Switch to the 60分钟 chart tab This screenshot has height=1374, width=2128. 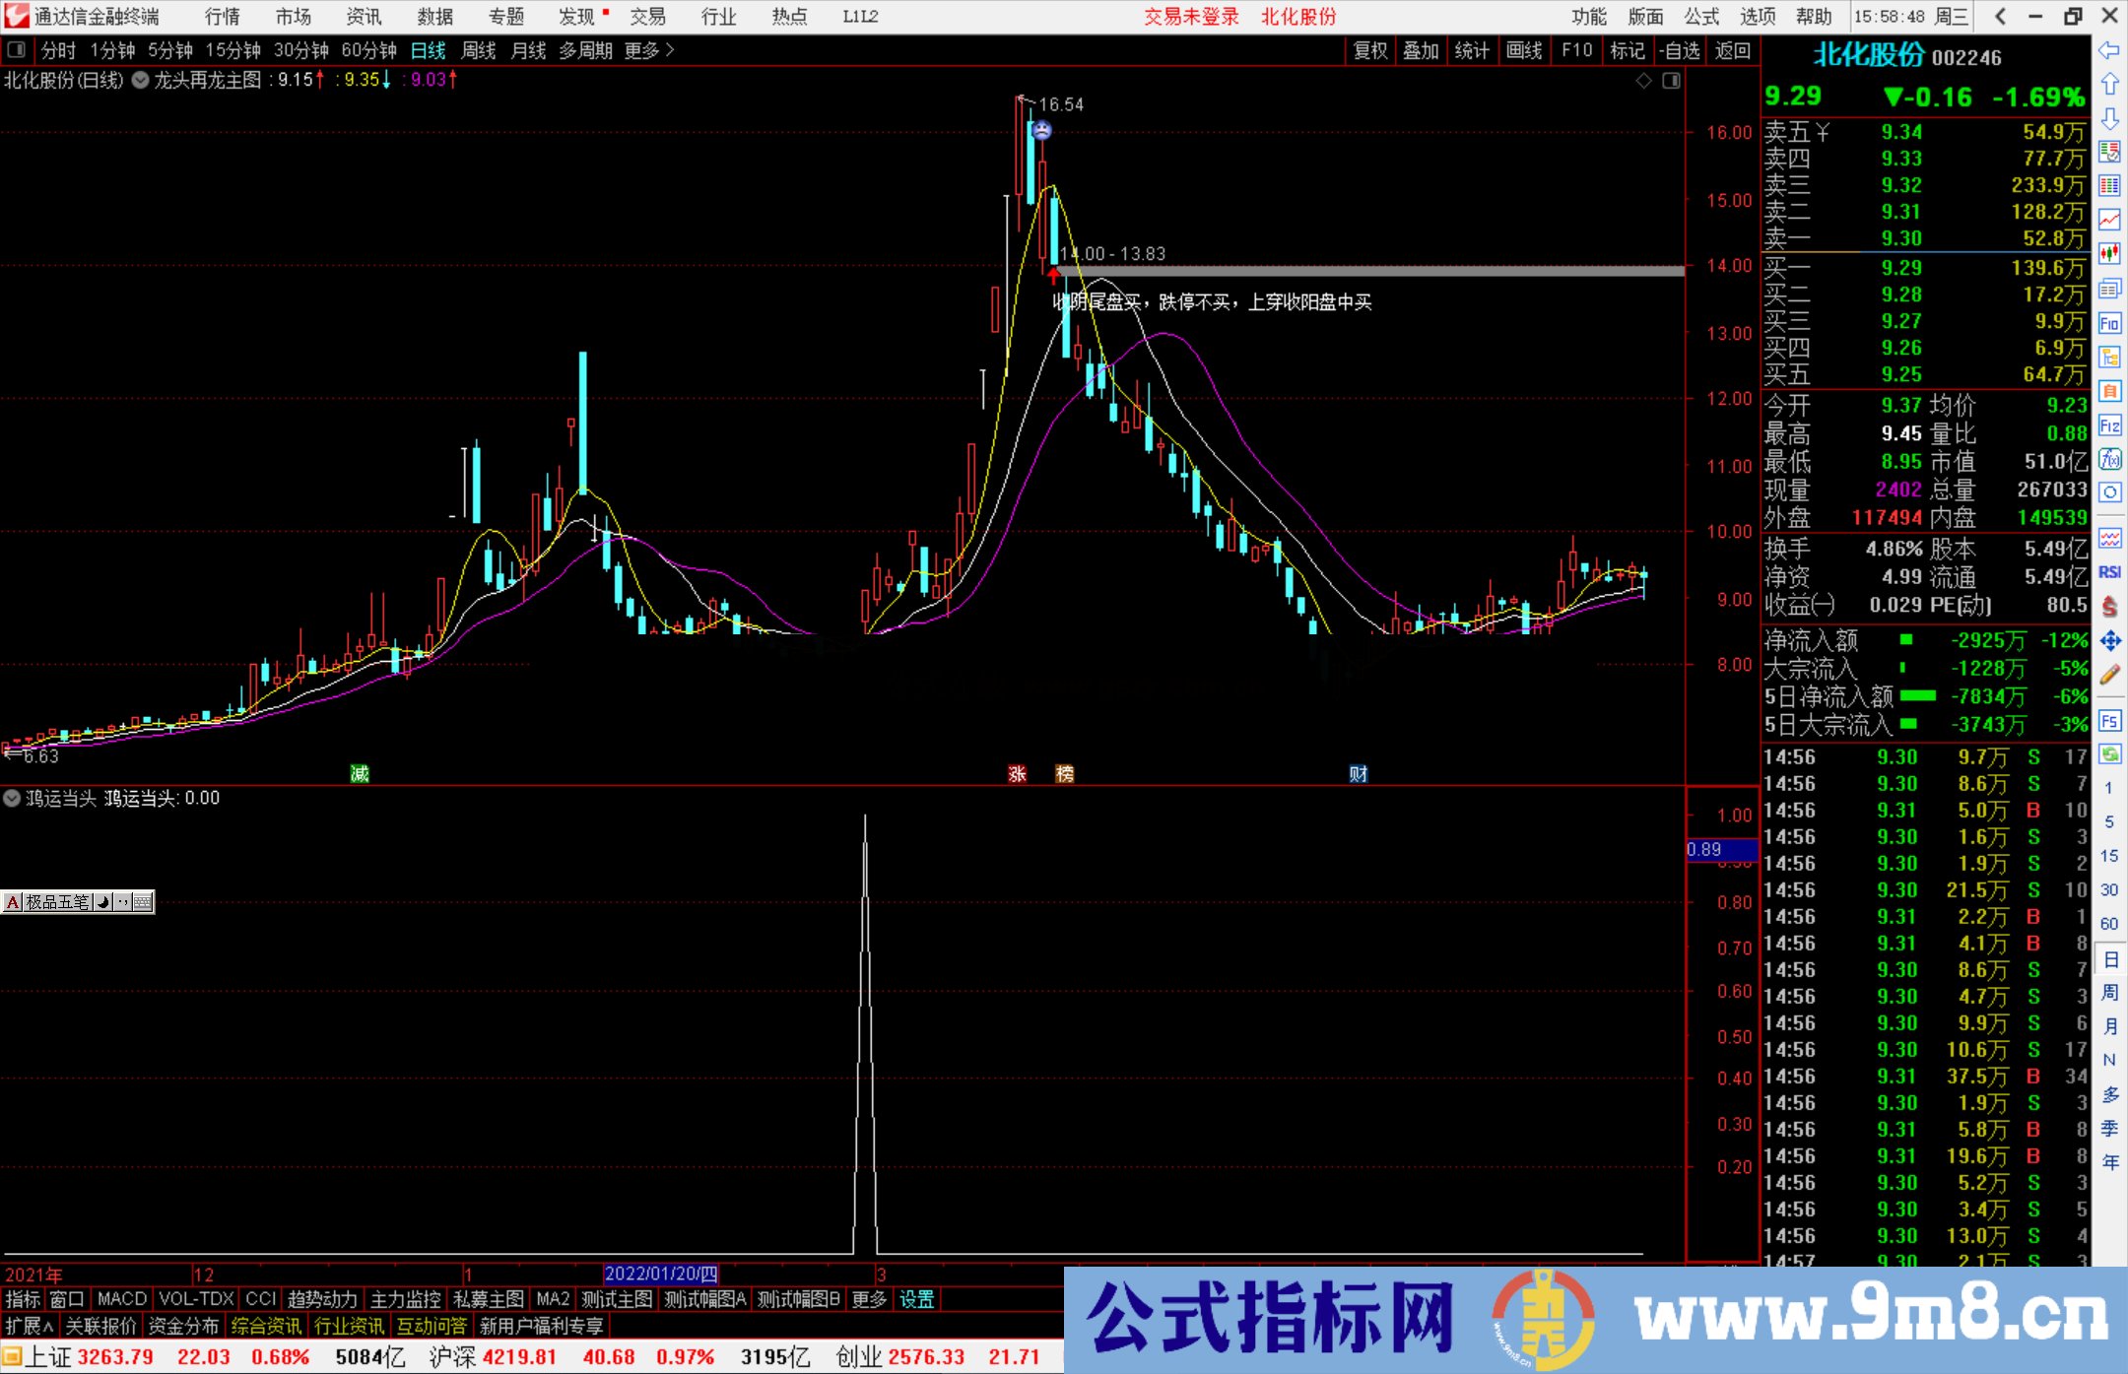[369, 50]
